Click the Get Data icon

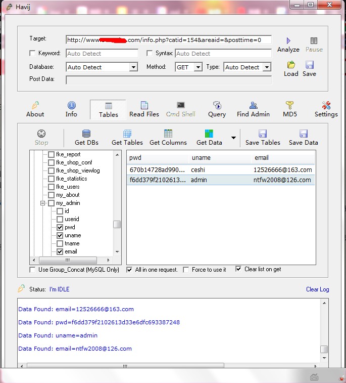[x=209, y=134]
